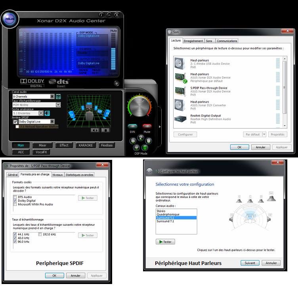Viewport: 298px width, 286px height.
Task: Switch to the Enregistrement tab
Action: click(193, 41)
